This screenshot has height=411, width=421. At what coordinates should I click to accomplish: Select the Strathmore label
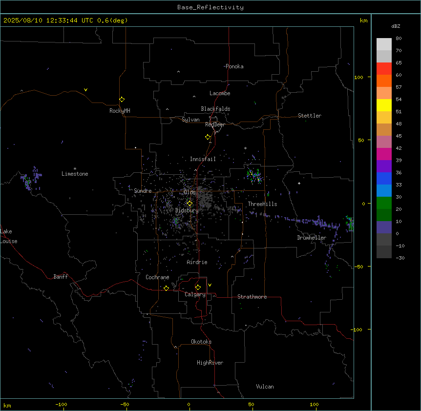pos(252,297)
